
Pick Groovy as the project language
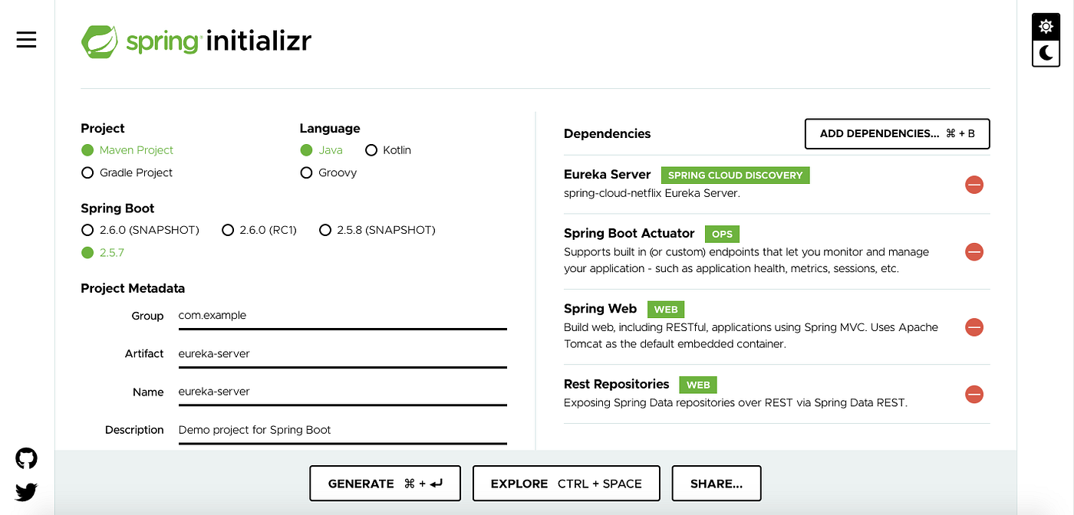click(307, 172)
